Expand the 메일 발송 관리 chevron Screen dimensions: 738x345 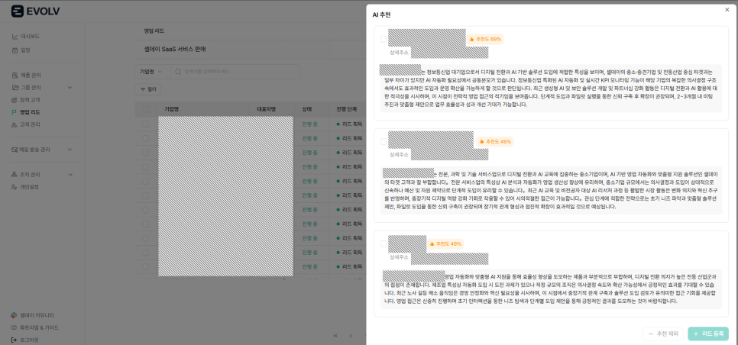point(70,150)
